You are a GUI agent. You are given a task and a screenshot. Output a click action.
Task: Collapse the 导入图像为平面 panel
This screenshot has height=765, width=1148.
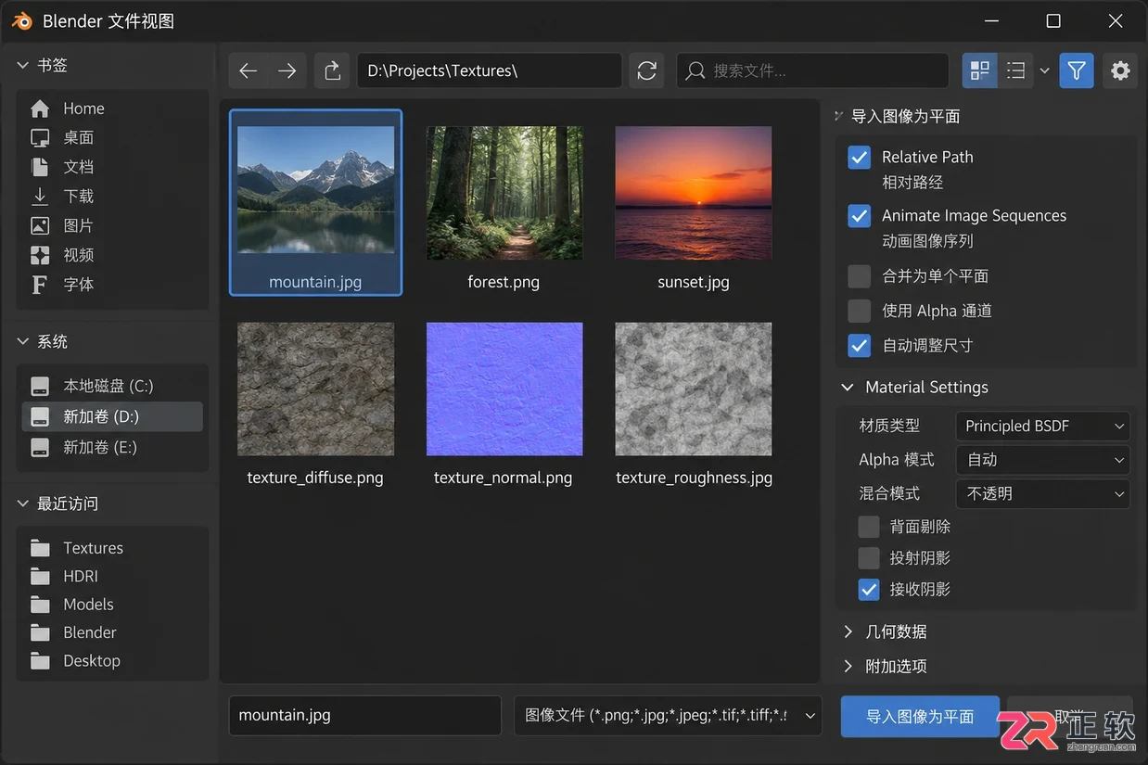[839, 116]
